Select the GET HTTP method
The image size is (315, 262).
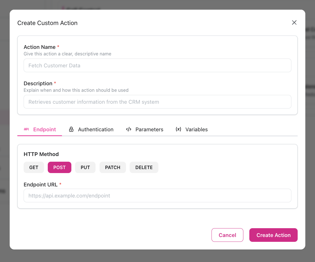point(34,167)
